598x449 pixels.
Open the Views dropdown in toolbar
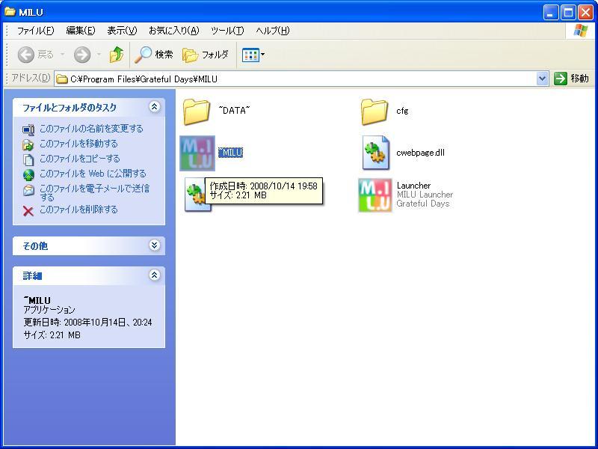click(x=253, y=55)
